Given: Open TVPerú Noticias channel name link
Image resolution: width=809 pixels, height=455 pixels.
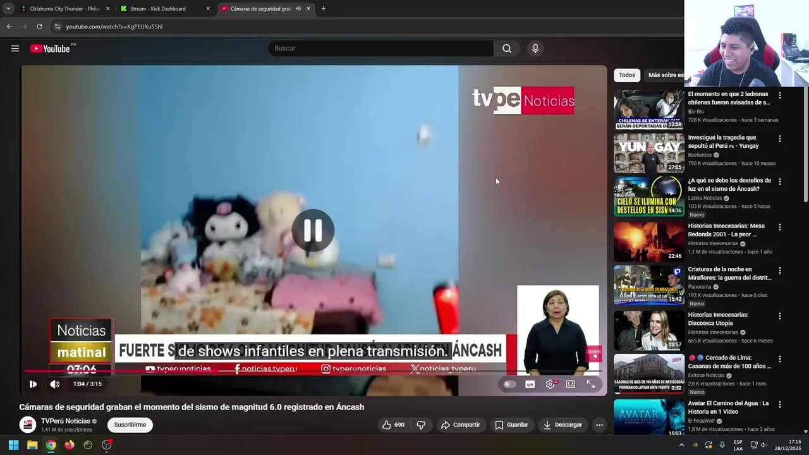Looking at the screenshot, I should pyautogui.click(x=66, y=421).
